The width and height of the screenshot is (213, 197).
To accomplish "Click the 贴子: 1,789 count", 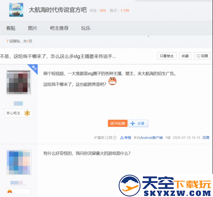I will [120, 11].
